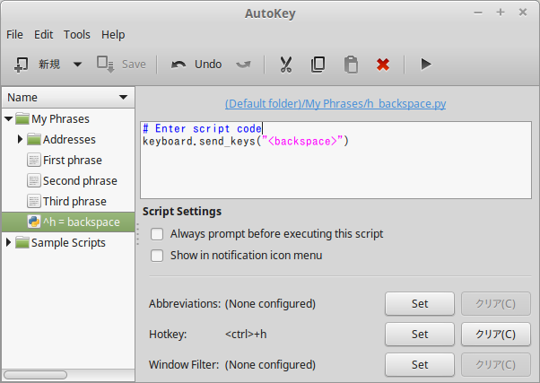Open the File menu
This screenshot has height=383, width=540.
pos(15,35)
